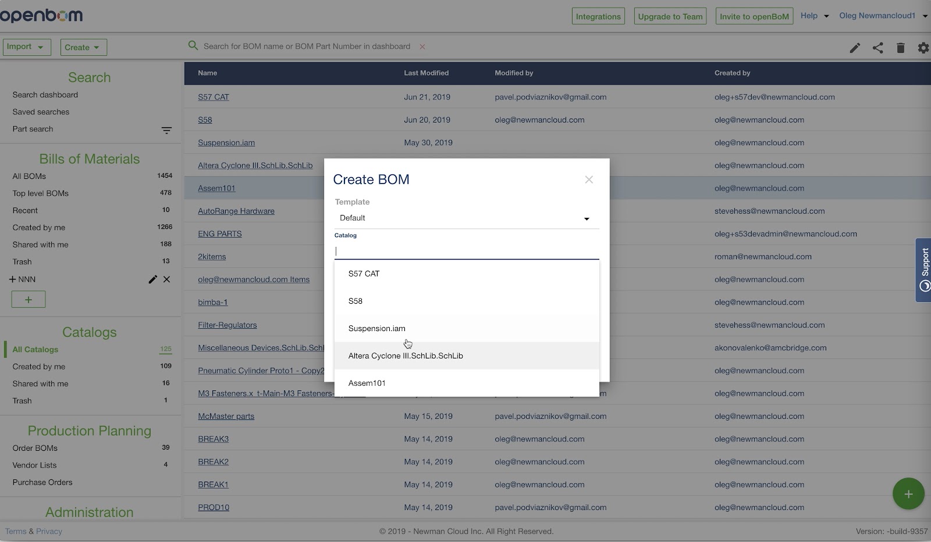Open the settings gear icon
The width and height of the screenshot is (931, 542).
923,48
